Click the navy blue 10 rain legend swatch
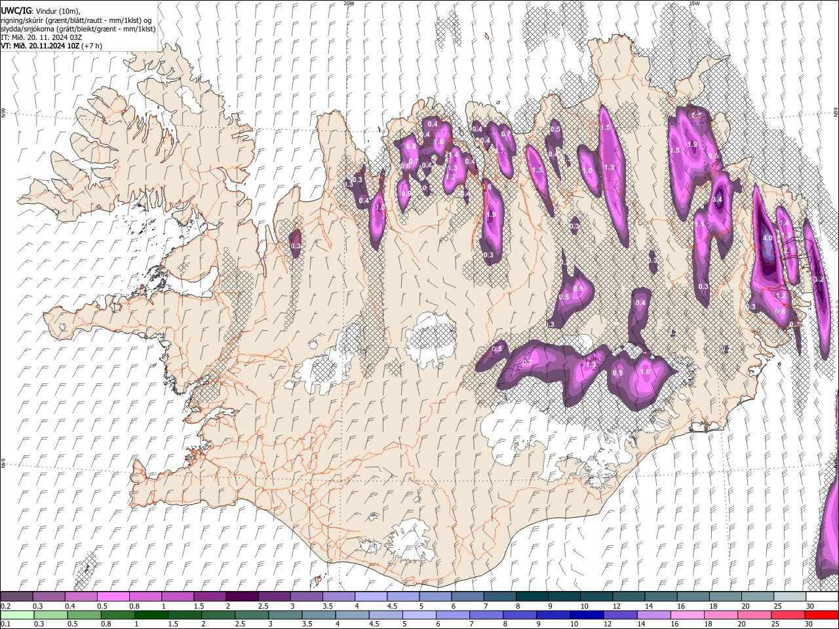 tap(586, 615)
